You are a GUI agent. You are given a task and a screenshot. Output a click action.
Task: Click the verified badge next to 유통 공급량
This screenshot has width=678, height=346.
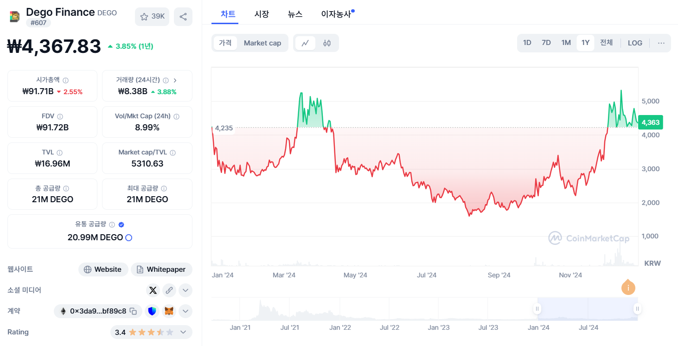point(122,224)
